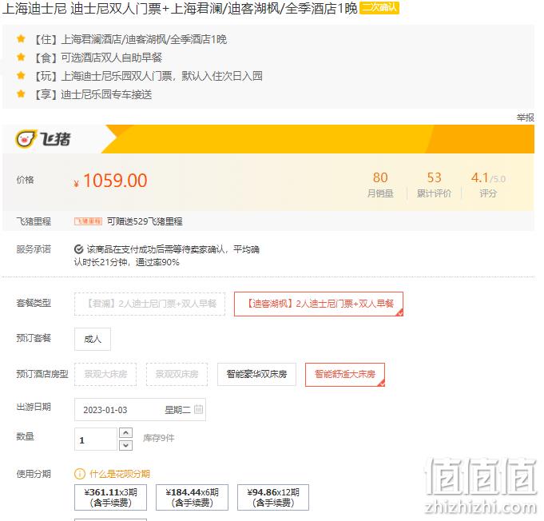Increase quantity with the up arrow
The height and width of the screenshot is (521, 544).
coord(125,433)
